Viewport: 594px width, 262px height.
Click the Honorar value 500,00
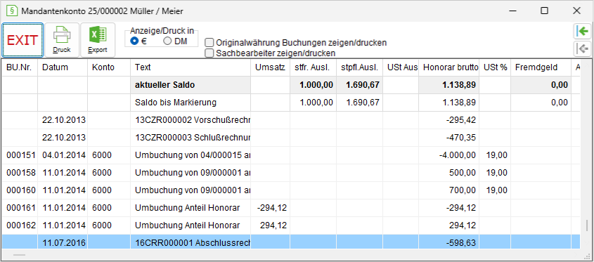[463, 173]
